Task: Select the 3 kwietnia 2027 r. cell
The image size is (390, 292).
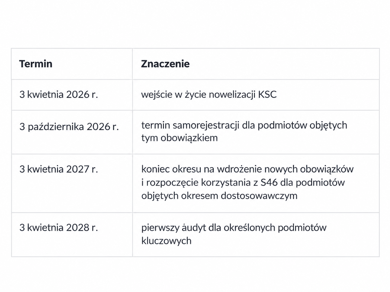Action: click(72, 184)
